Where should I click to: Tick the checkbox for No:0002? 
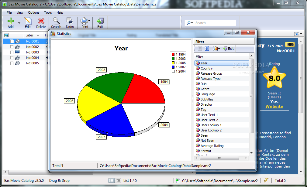point(12,47)
